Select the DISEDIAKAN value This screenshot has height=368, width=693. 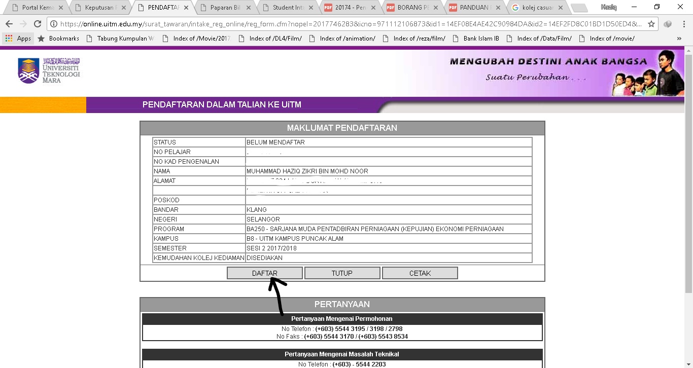pyautogui.click(x=265, y=258)
